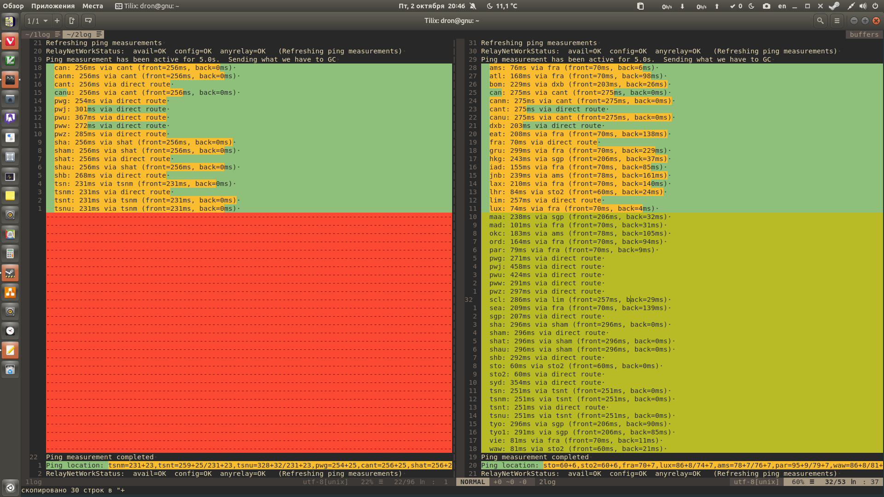The image size is (884, 497).
Task: Open the clipboard indicator in system tray
Action: [640, 6]
